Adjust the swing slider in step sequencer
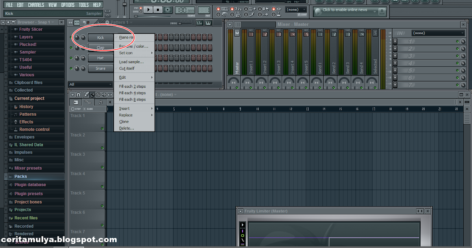Screen dimensions: 472x248 186,23
